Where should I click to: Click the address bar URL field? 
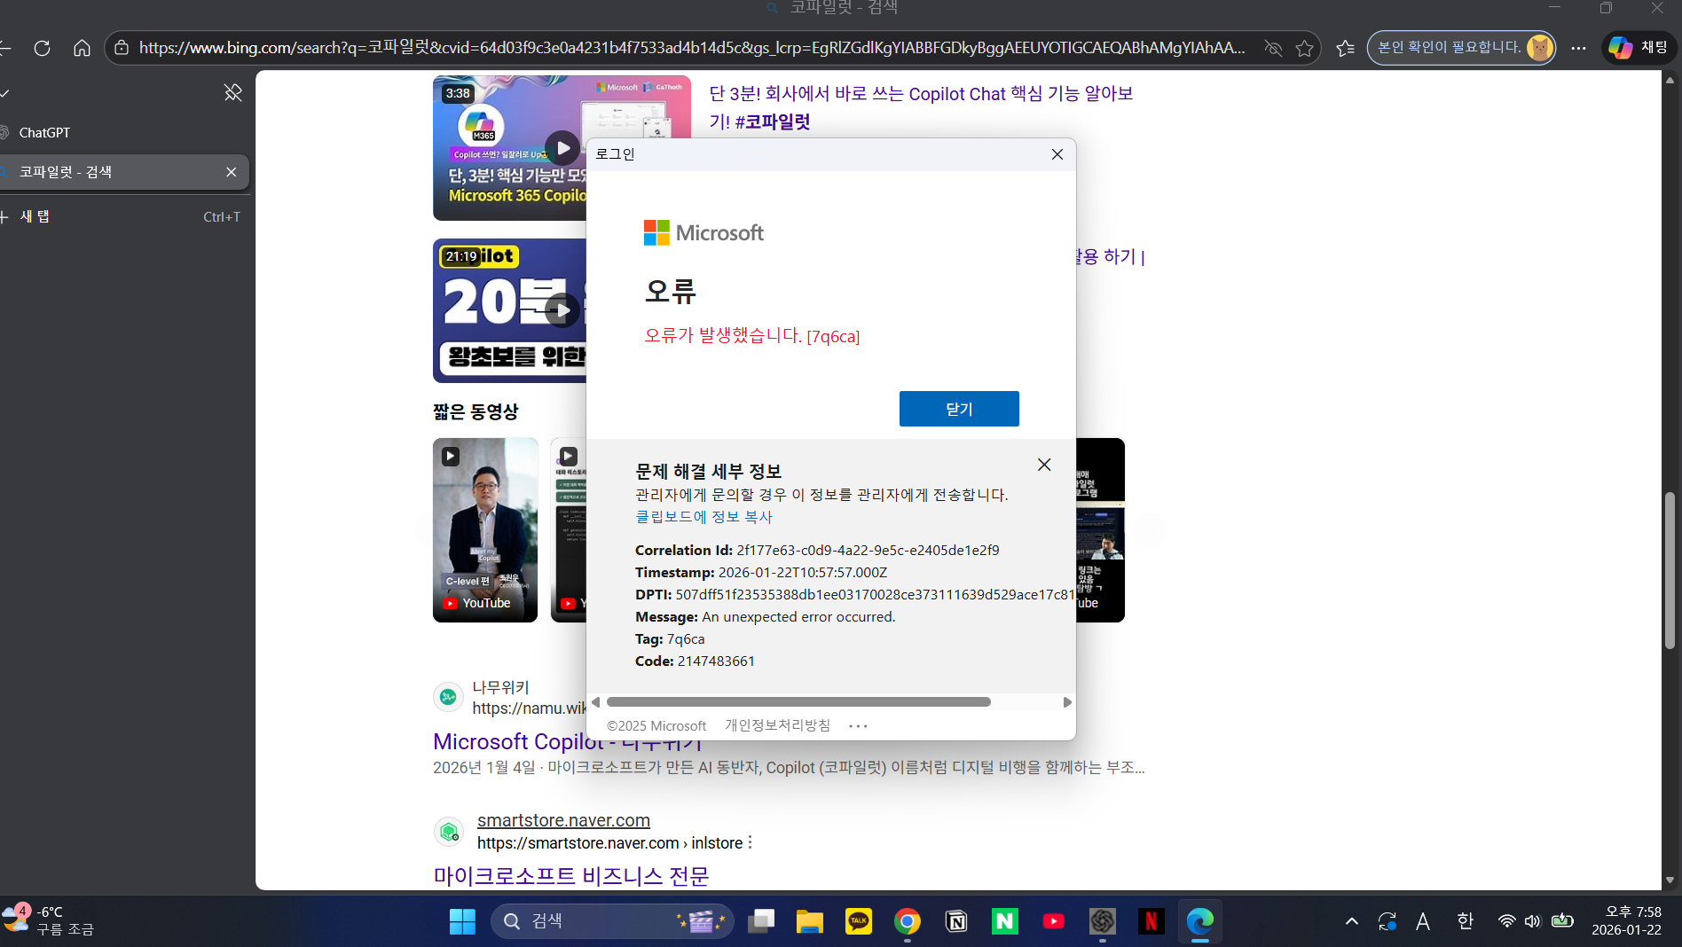[692, 48]
